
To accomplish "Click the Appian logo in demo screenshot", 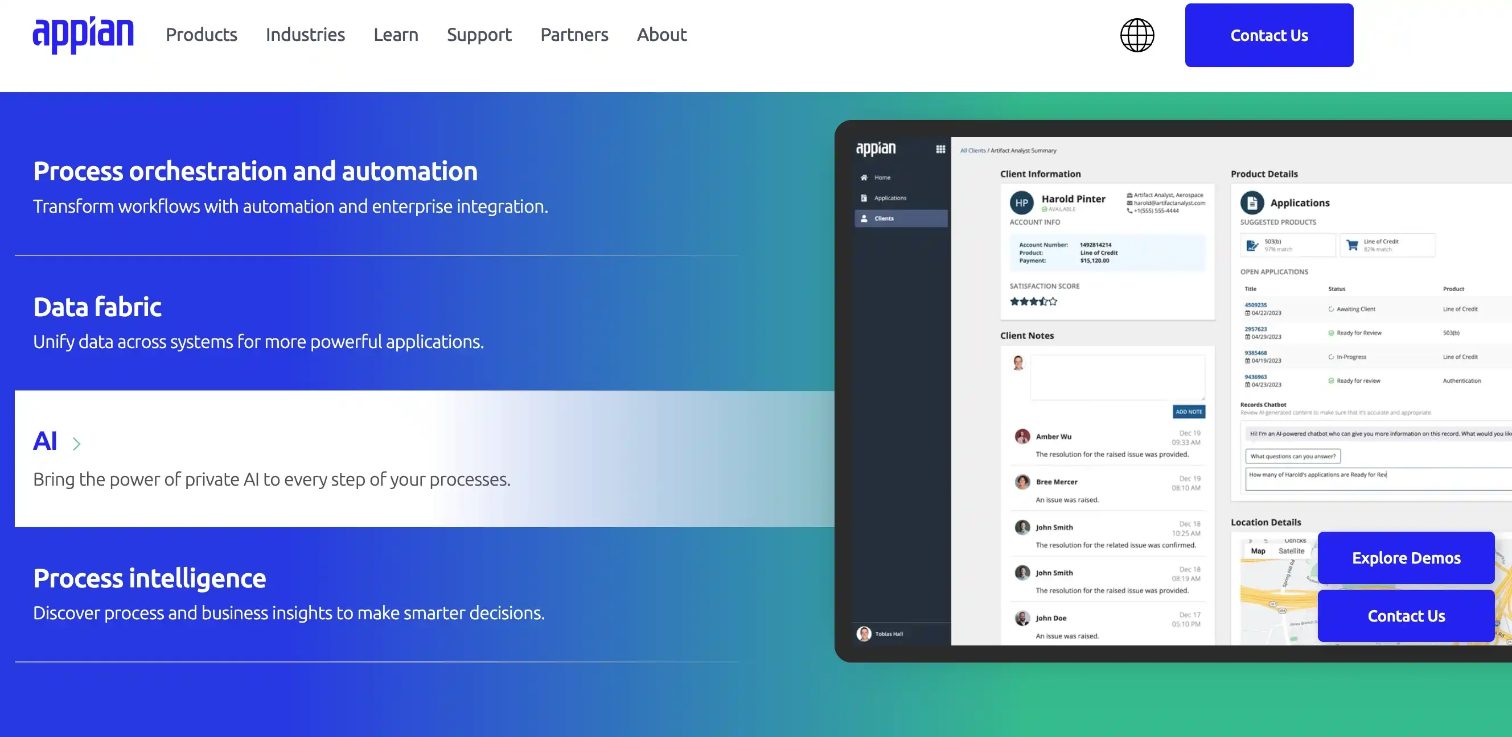I will 876,149.
